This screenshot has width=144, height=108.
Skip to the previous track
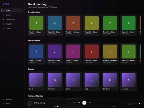[79, 102]
